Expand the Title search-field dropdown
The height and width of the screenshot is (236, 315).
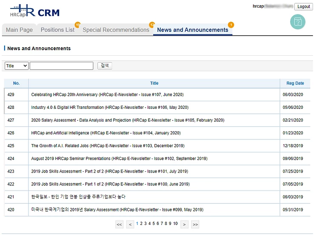tap(17, 66)
